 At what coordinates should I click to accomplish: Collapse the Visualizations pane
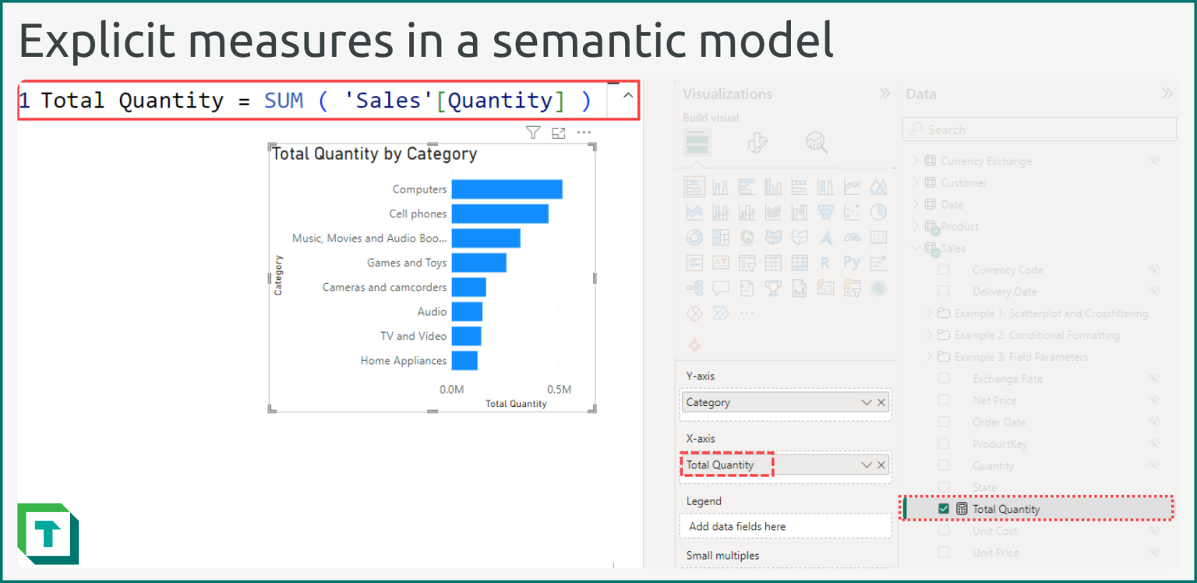[885, 93]
